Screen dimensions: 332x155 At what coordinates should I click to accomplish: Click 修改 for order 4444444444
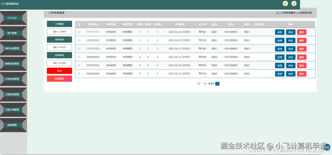point(291,57)
